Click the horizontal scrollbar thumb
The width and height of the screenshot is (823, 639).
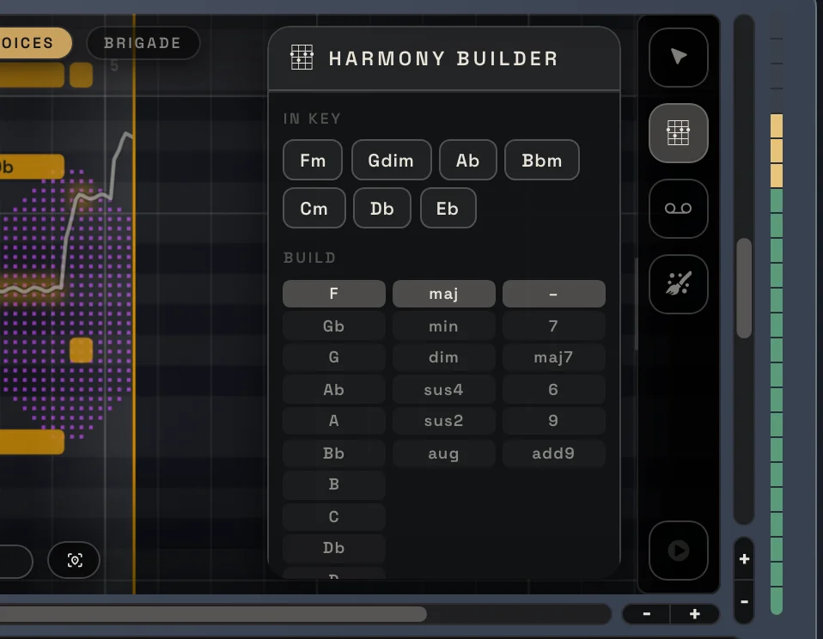click(x=212, y=614)
